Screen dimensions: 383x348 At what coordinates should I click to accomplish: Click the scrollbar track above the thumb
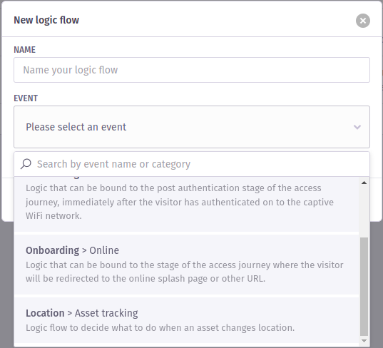tap(364, 212)
